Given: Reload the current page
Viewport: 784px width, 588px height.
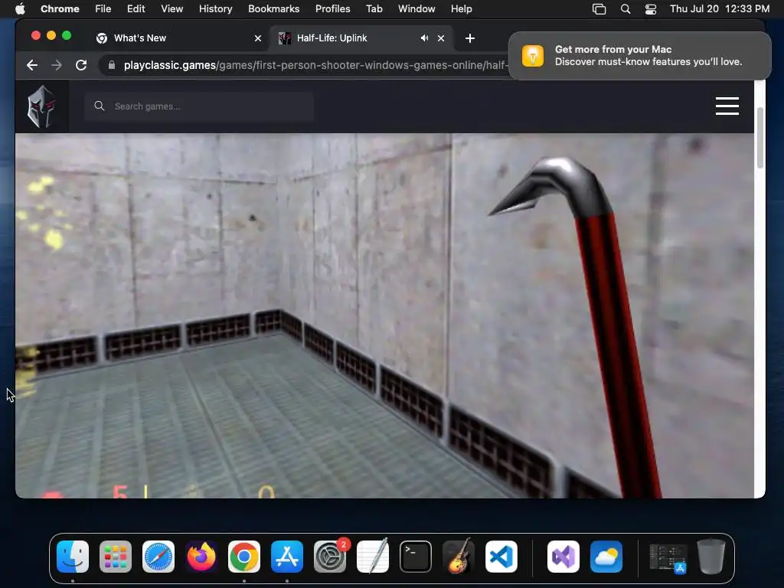Looking at the screenshot, I should point(81,65).
